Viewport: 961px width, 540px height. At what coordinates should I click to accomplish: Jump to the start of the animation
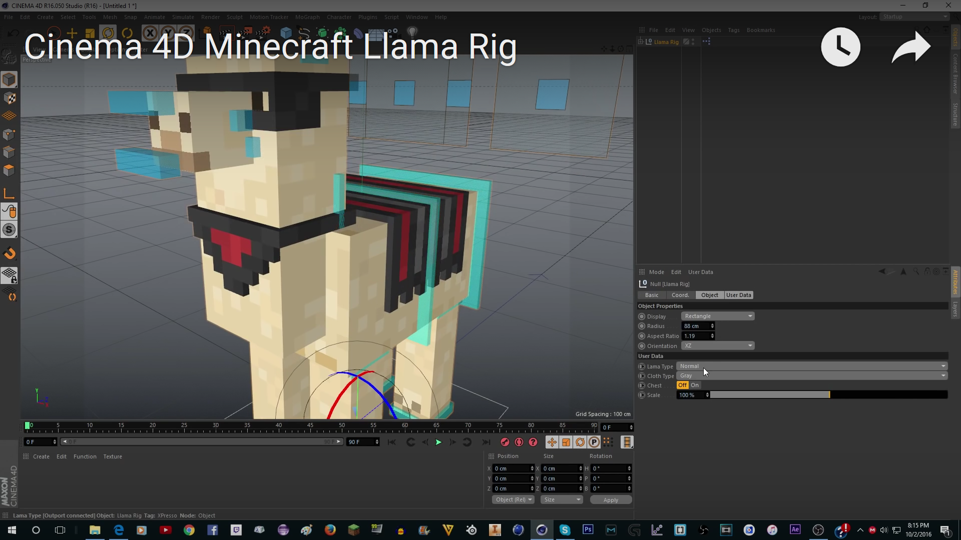(x=392, y=442)
